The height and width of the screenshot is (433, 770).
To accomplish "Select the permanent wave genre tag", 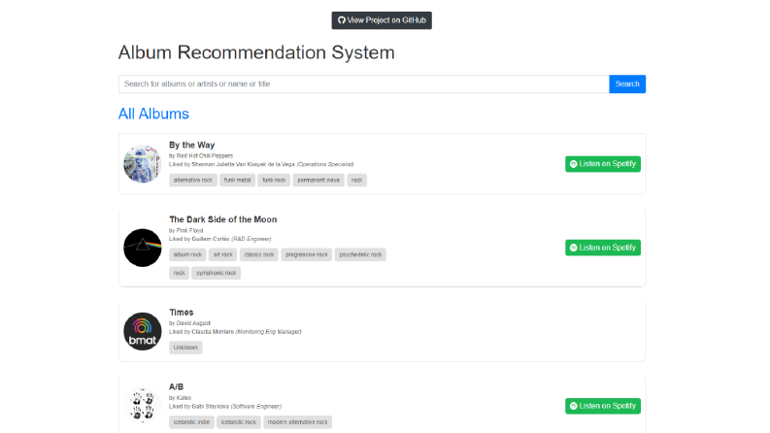I will (318, 181).
